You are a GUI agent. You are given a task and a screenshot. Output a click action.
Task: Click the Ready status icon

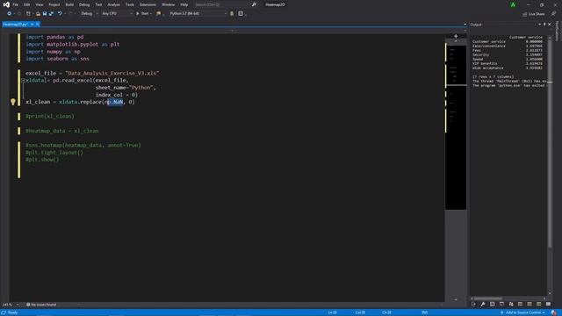click(4, 312)
